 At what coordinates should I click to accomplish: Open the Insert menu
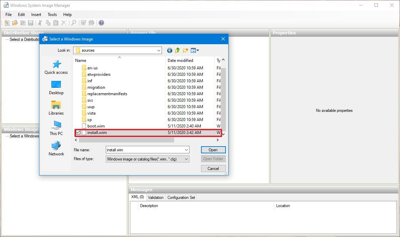36,15
